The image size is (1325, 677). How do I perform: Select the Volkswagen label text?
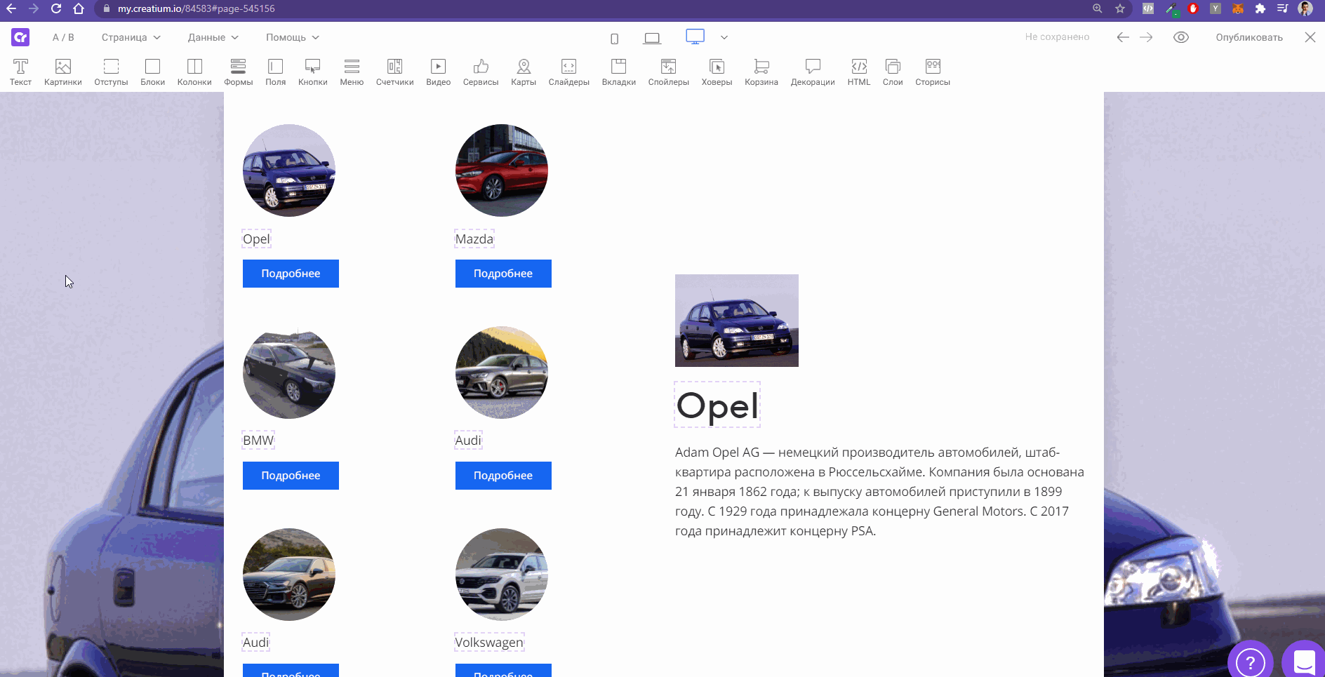tap(489, 643)
